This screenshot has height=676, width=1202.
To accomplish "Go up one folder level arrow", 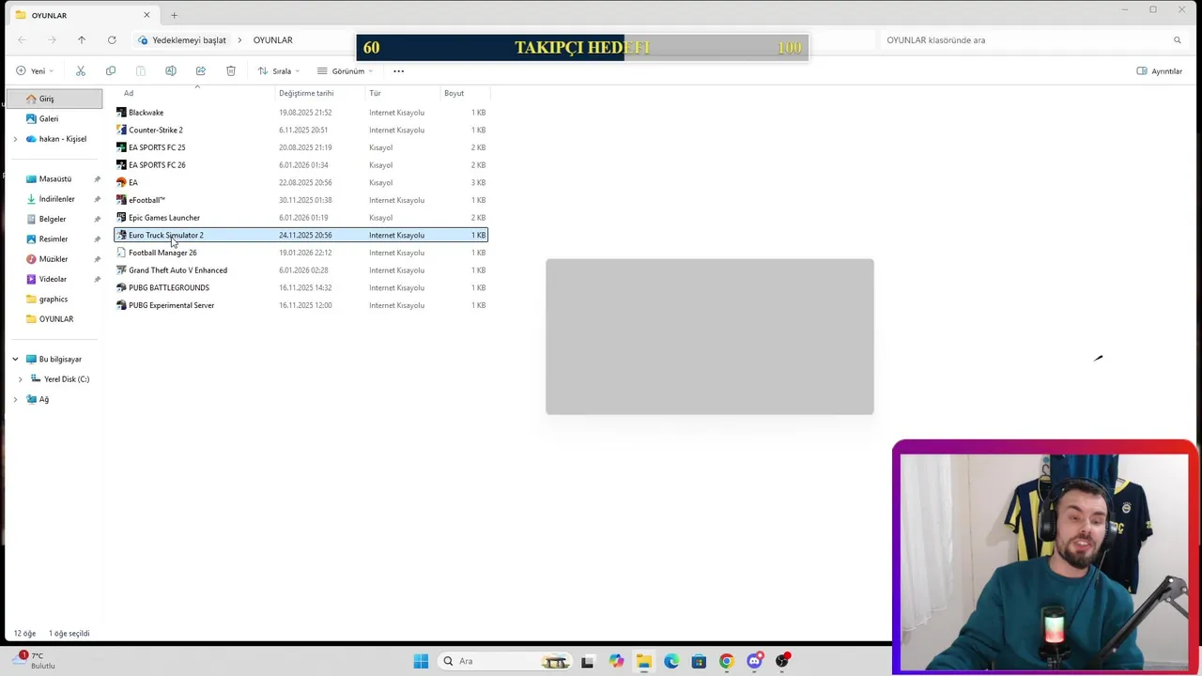I will tap(82, 40).
